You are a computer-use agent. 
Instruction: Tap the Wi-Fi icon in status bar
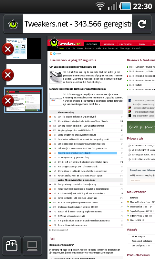pos(100,6)
